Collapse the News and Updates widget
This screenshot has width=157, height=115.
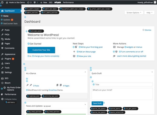pyautogui.click(x=85, y=105)
